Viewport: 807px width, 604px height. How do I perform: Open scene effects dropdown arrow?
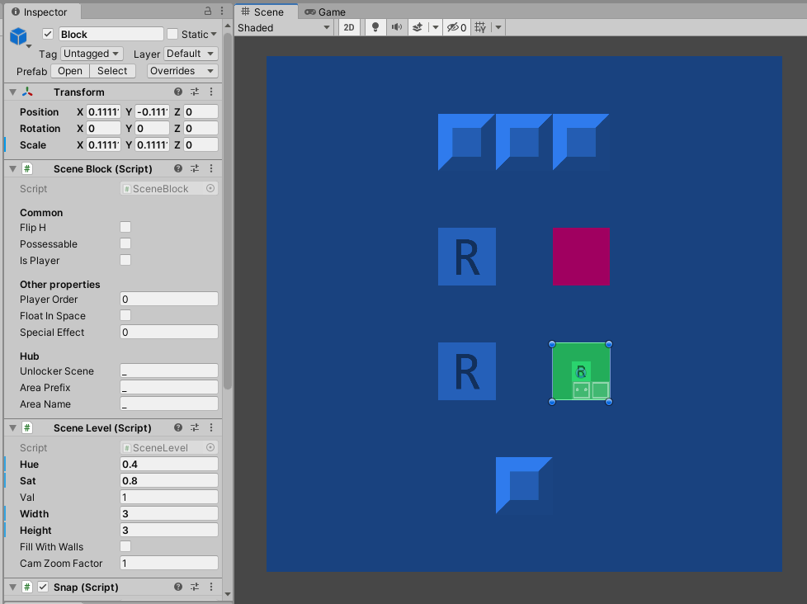[436, 27]
